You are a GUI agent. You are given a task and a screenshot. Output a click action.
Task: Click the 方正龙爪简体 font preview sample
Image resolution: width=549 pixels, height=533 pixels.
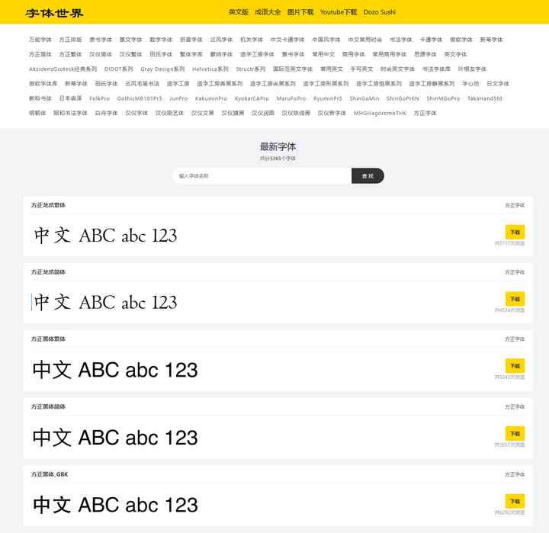[105, 302]
